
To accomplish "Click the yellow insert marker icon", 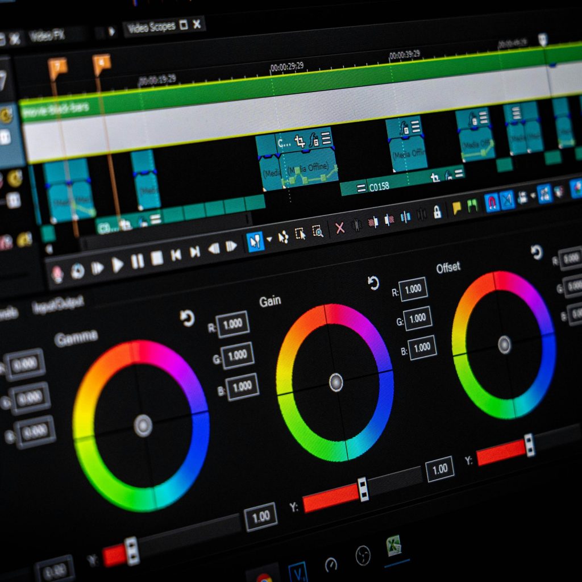I will (x=456, y=208).
